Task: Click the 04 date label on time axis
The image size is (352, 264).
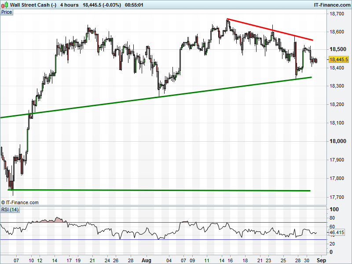Action: 169,260
